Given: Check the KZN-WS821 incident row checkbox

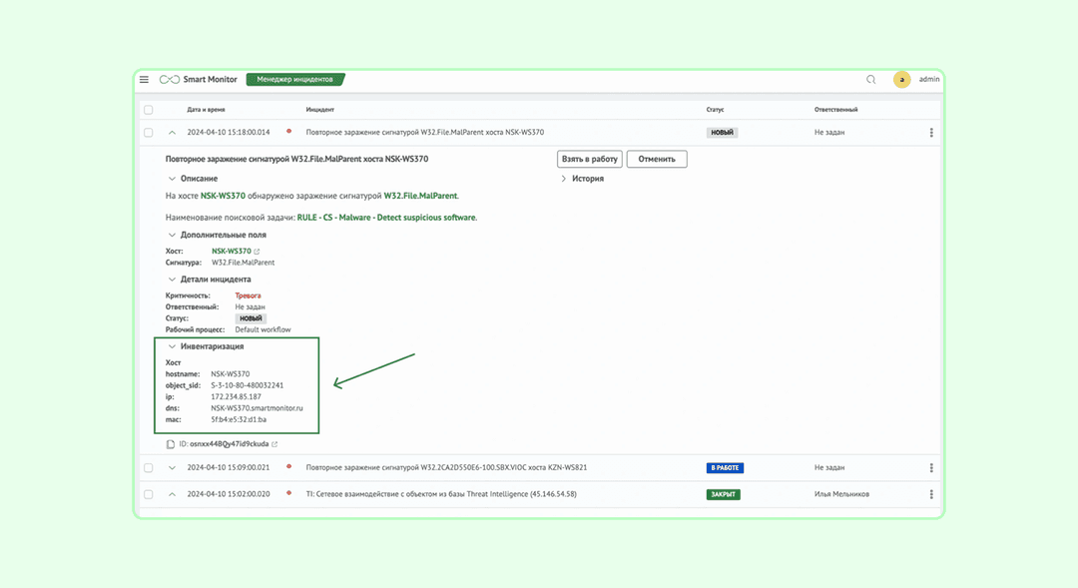Looking at the screenshot, I should tap(149, 467).
